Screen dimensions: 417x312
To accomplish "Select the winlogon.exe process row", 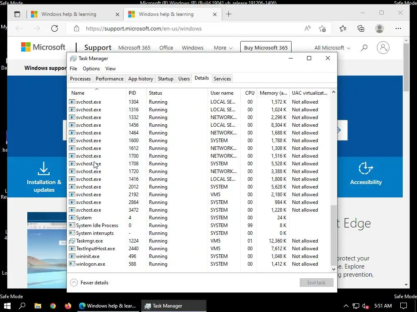I will (x=199, y=264).
